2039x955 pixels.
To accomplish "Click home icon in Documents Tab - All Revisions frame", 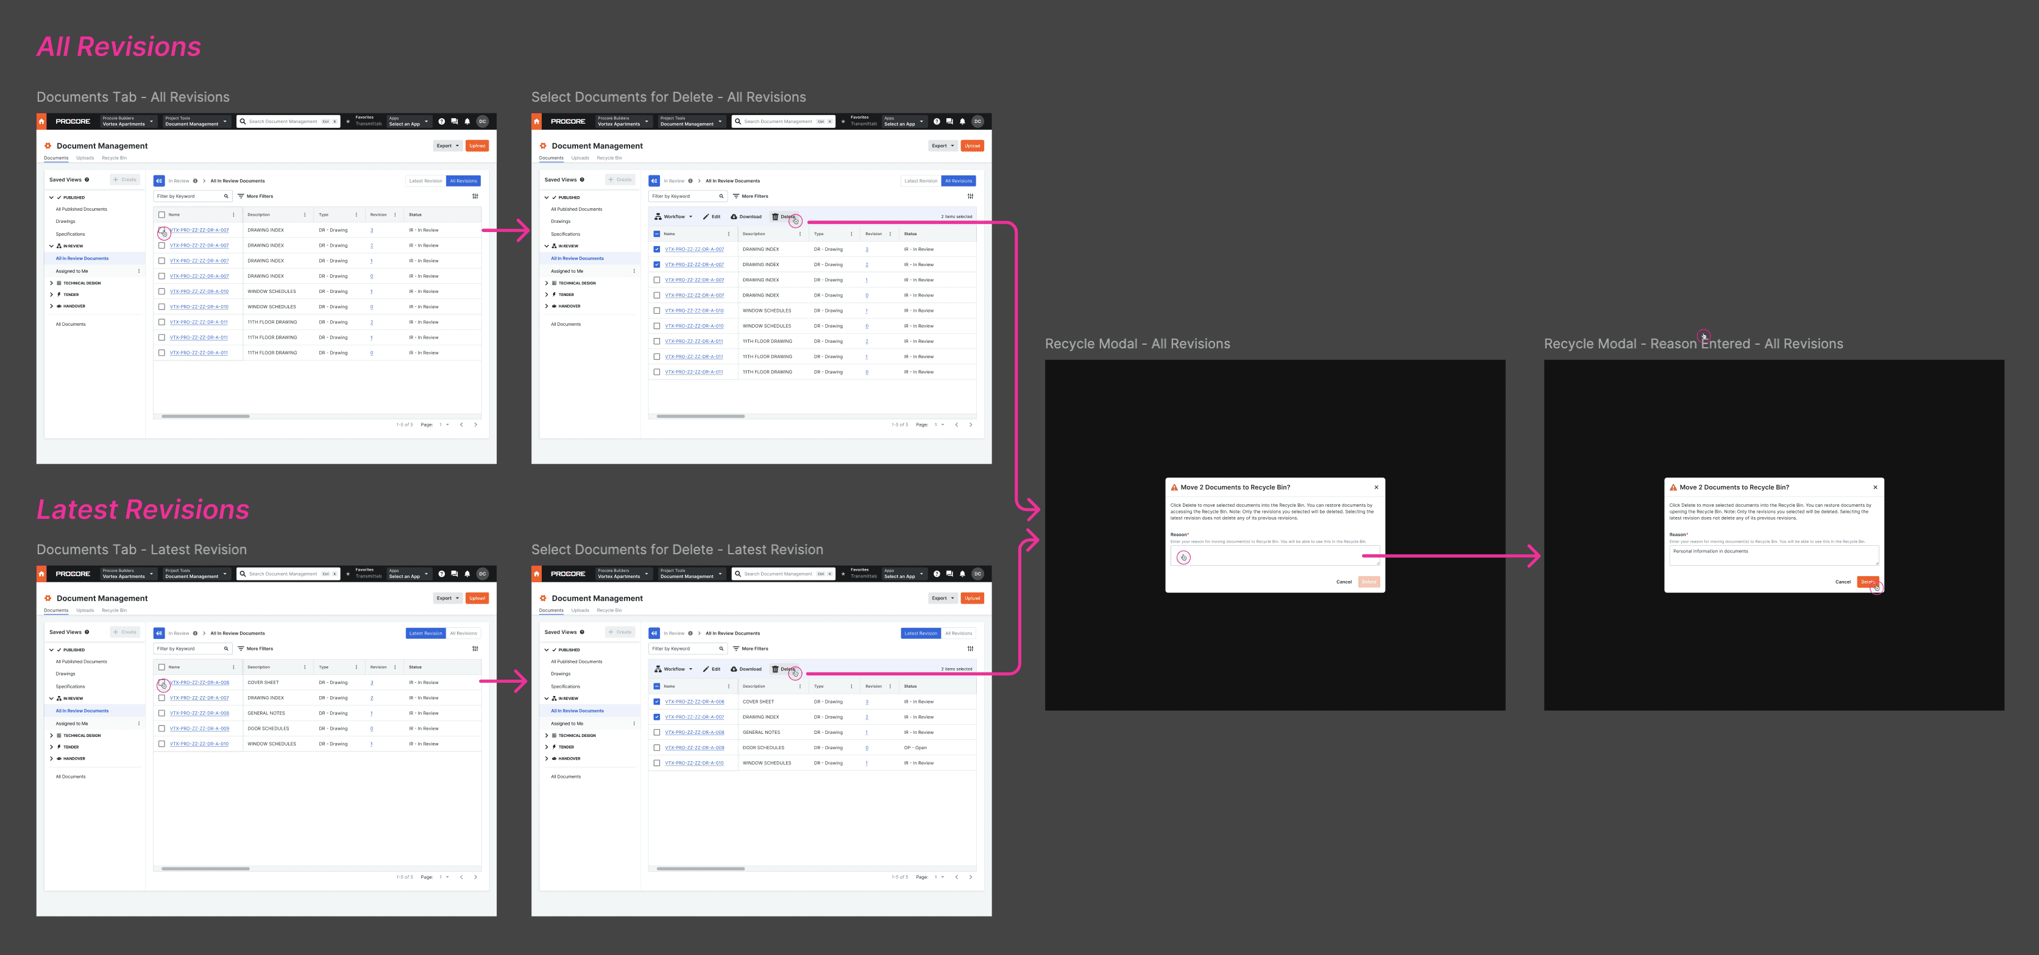I will pyautogui.click(x=42, y=122).
